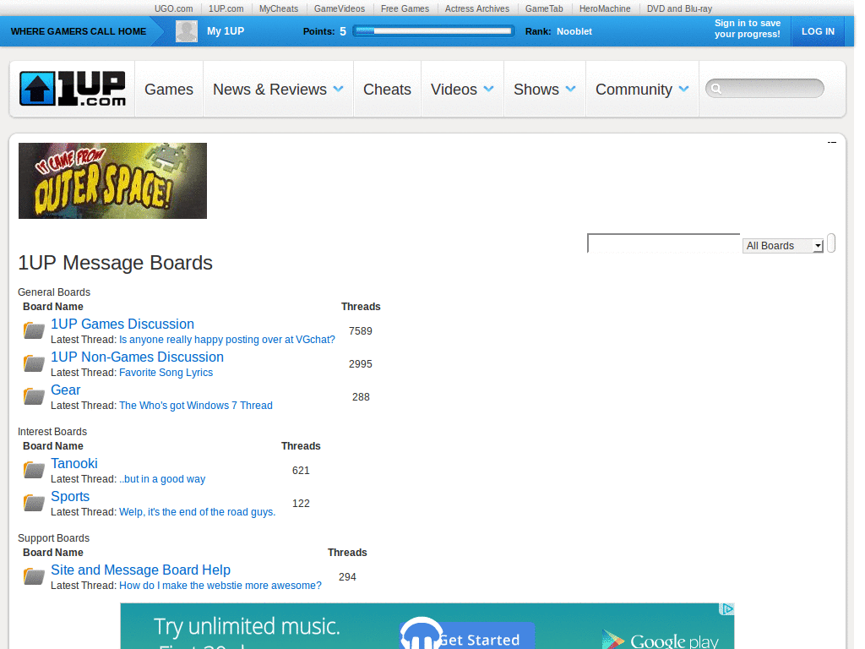Viewport: 865px width, 649px height.
Task: Open Site and Message Board Help board
Action: 141,570
